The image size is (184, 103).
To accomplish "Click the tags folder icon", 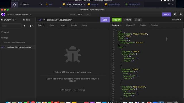I will (x=3, y=37).
